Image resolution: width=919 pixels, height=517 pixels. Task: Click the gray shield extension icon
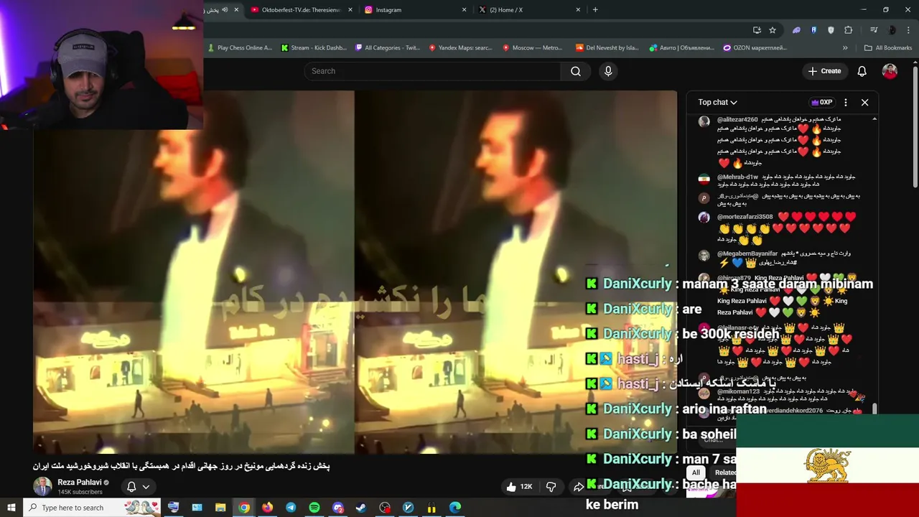(831, 30)
